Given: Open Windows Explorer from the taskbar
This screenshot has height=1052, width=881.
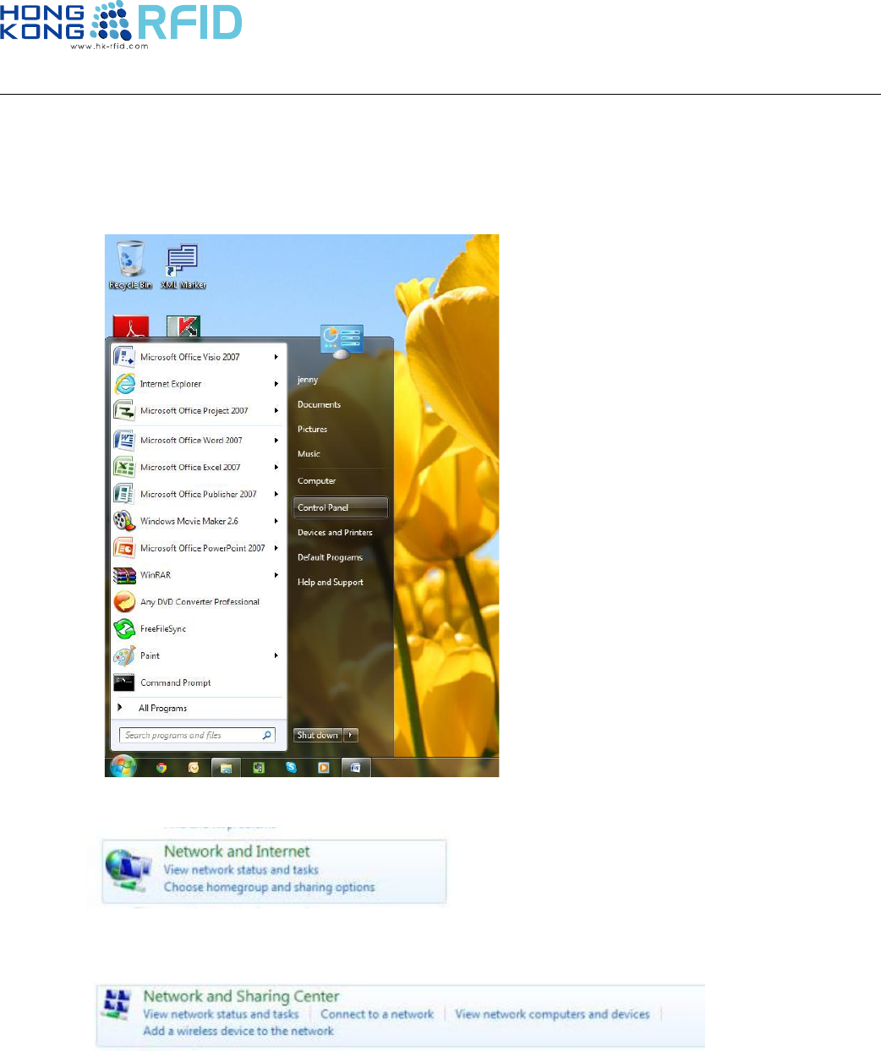Looking at the screenshot, I should 226,768.
